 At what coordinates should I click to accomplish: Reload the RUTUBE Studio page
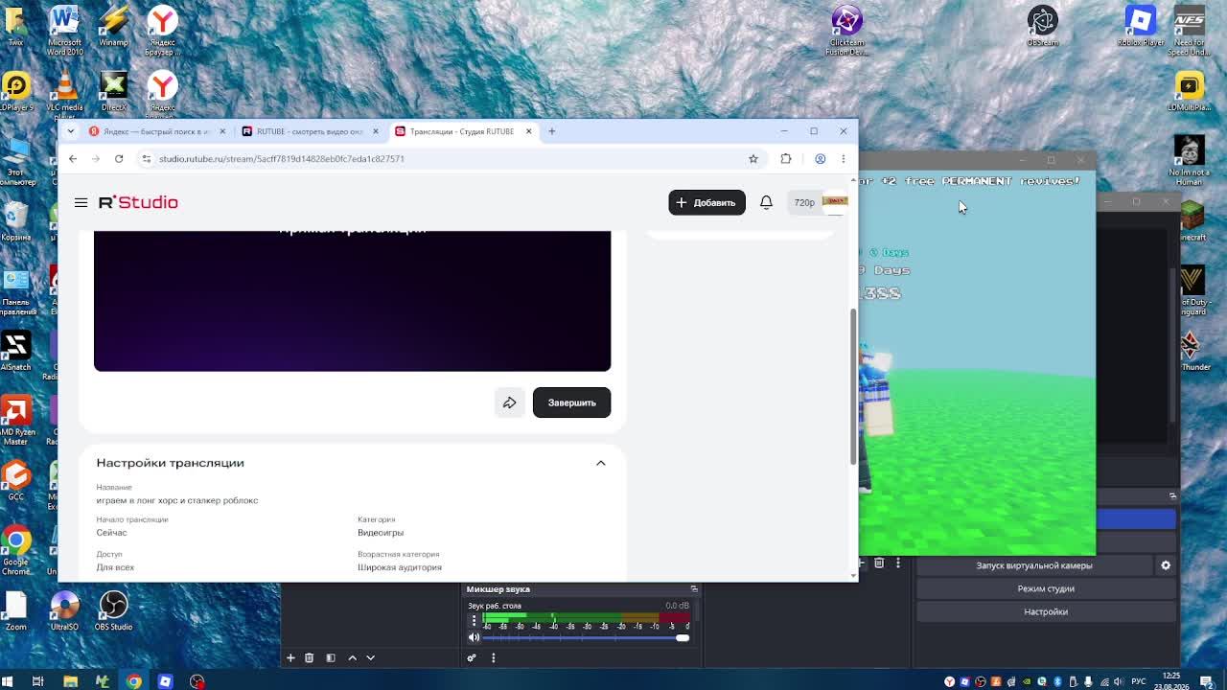click(119, 159)
